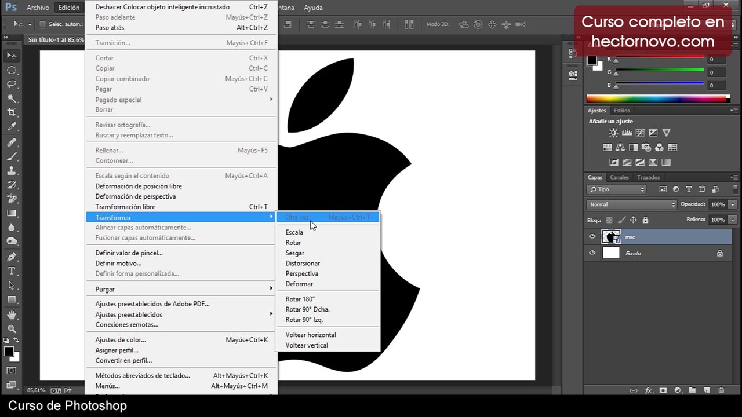Add a Levels histogram adjustment
The width and height of the screenshot is (742, 417).
627,133
